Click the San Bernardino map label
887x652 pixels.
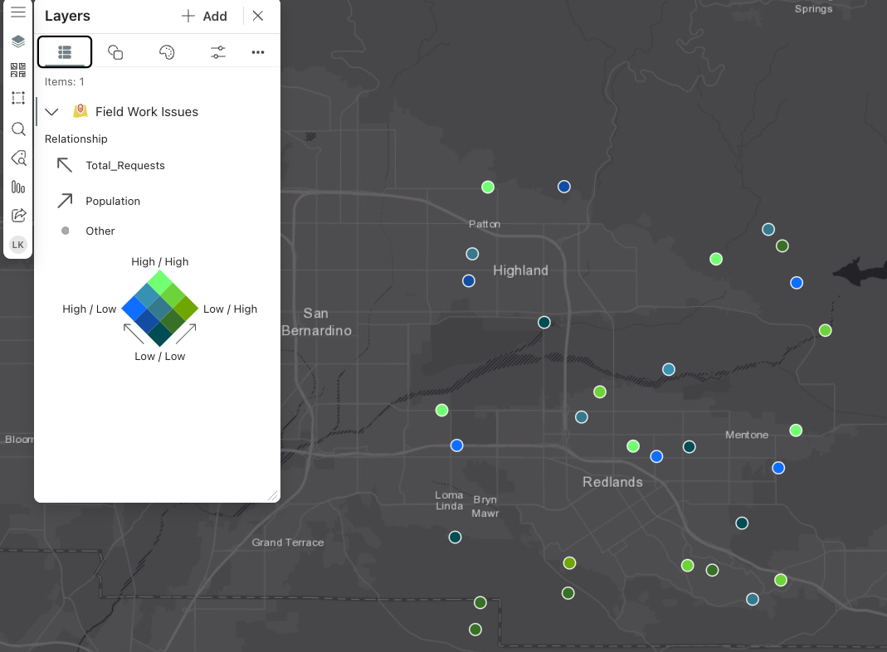(x=317, y=322)
